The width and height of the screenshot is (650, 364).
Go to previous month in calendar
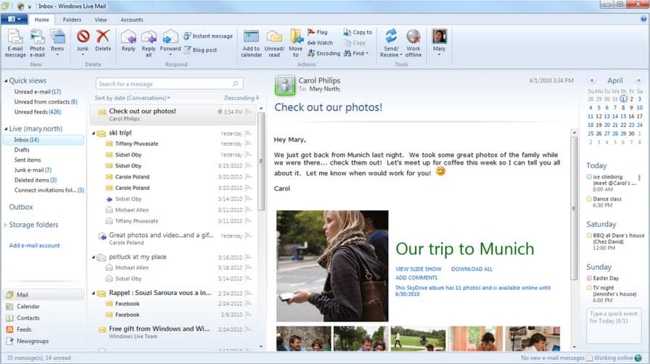tap(591, 80)
